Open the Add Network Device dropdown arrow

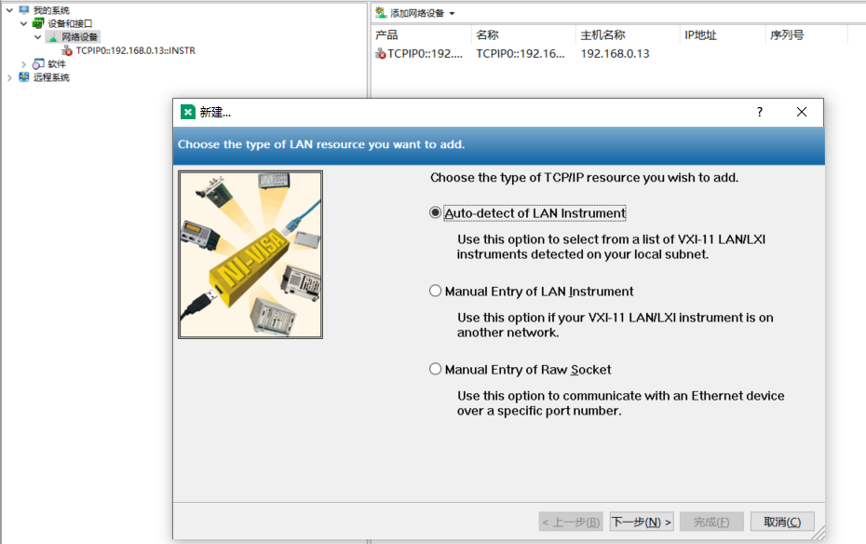point(452,13)
